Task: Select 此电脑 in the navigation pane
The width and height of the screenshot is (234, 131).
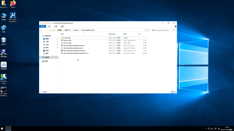Action: 49,57
